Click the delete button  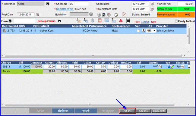pos(63,111)
